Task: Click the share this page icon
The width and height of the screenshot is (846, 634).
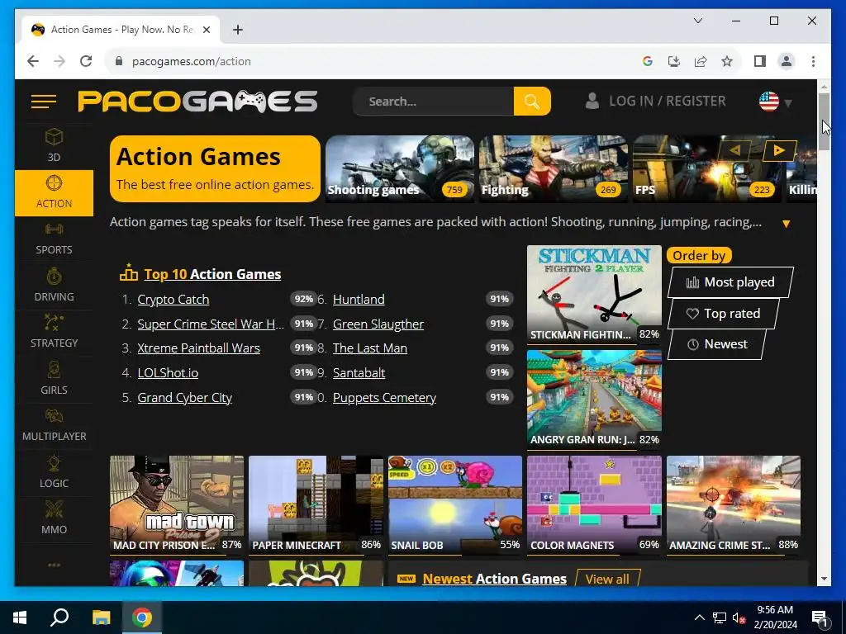Action: point(701,61)
